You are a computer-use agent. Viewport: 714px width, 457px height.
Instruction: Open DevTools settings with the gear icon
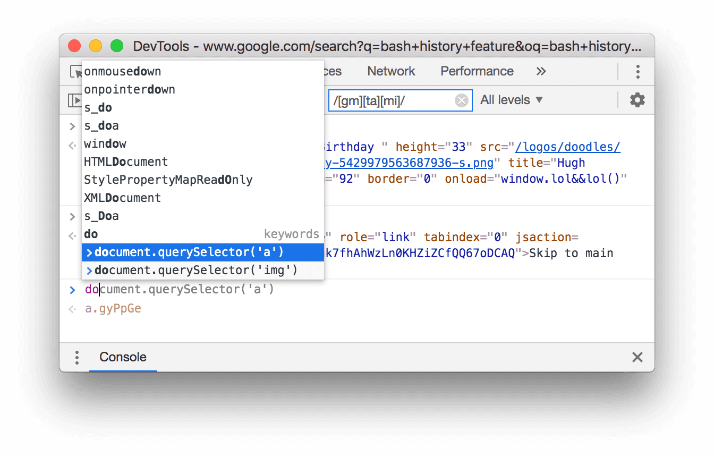[x=637, y=100]
